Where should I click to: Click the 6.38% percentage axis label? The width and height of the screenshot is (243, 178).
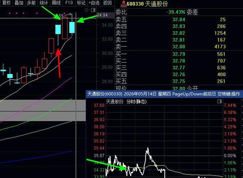pos(230,112)
